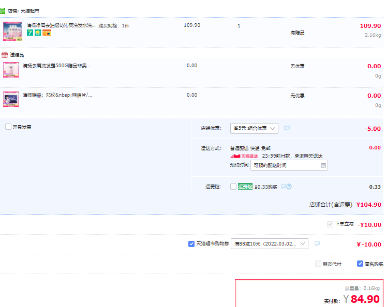Click the 实付款 ¥84.90 amount

tap(352, 299)
